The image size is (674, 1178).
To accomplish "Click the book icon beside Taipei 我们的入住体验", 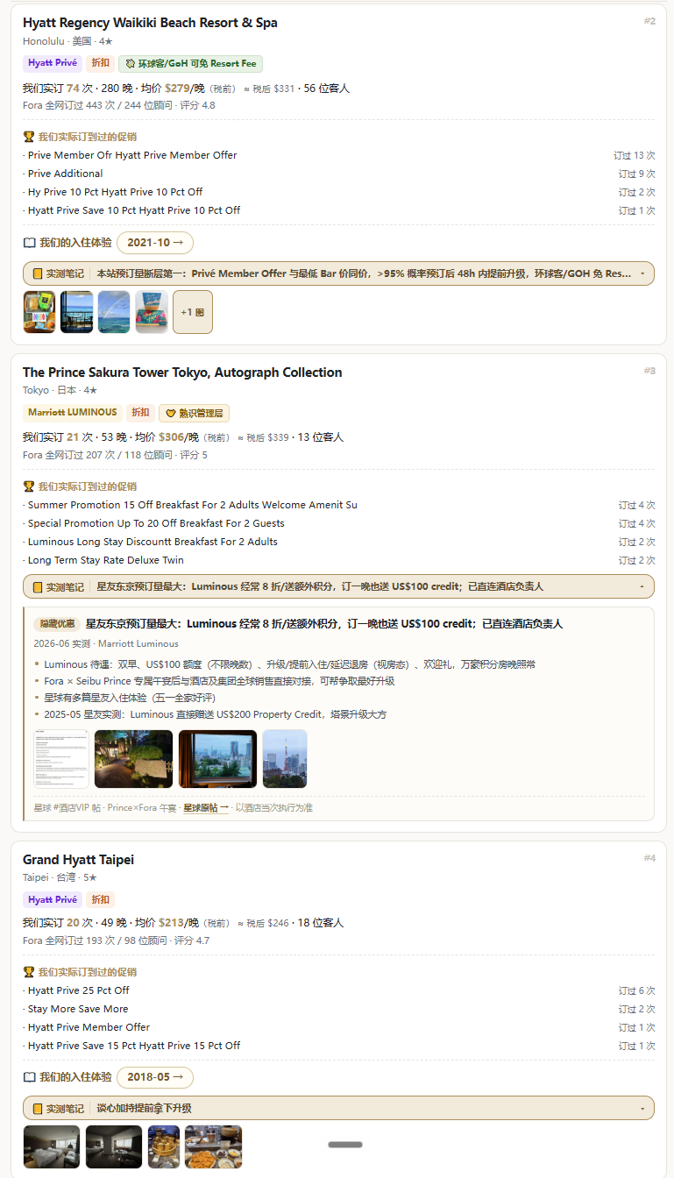I will (x=29, y=1077).
